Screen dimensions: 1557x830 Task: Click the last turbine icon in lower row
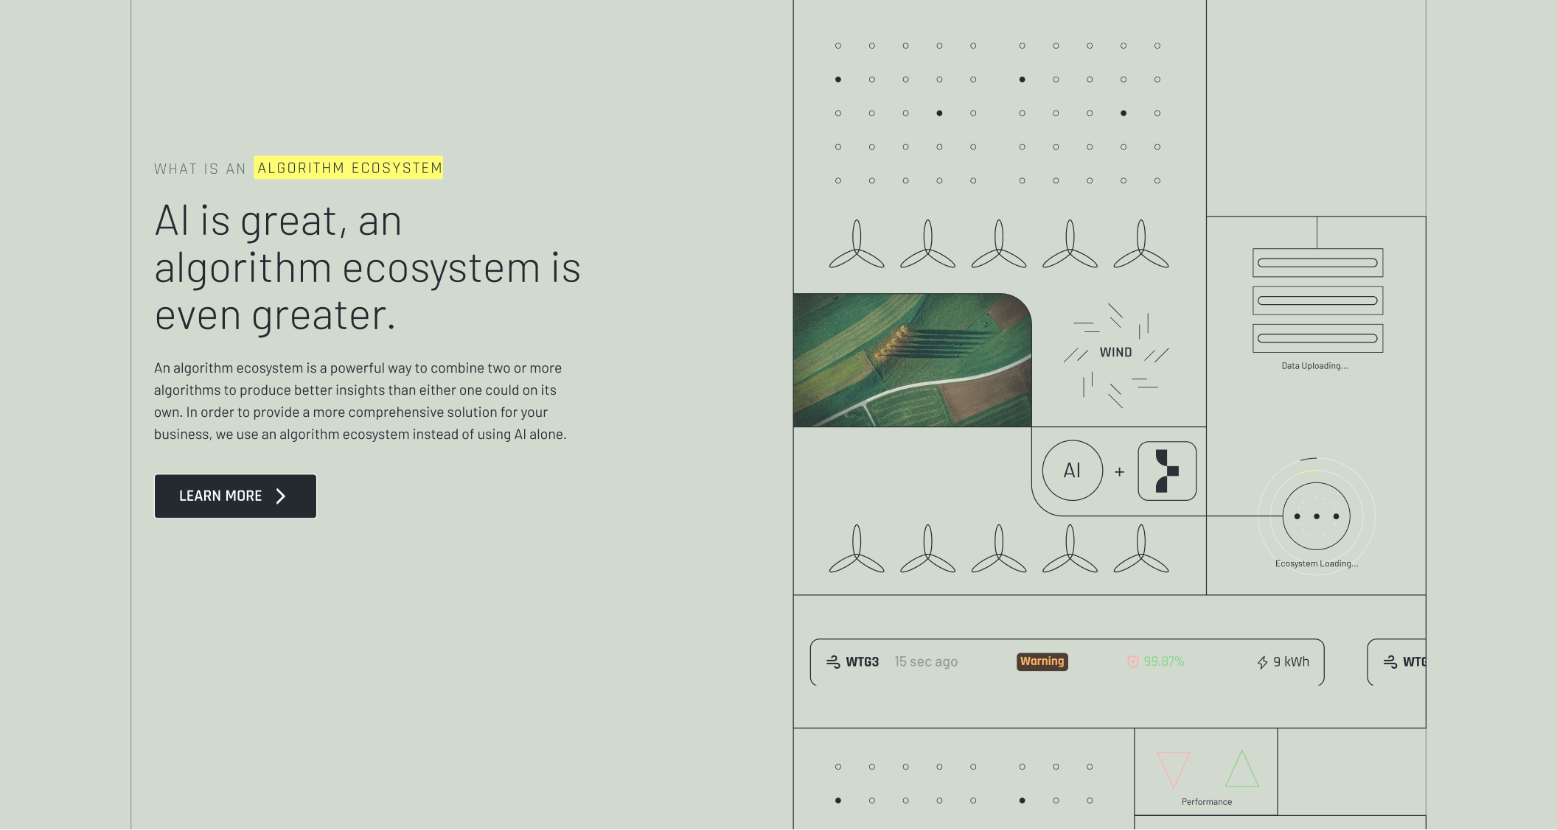tap(1141, 549)
